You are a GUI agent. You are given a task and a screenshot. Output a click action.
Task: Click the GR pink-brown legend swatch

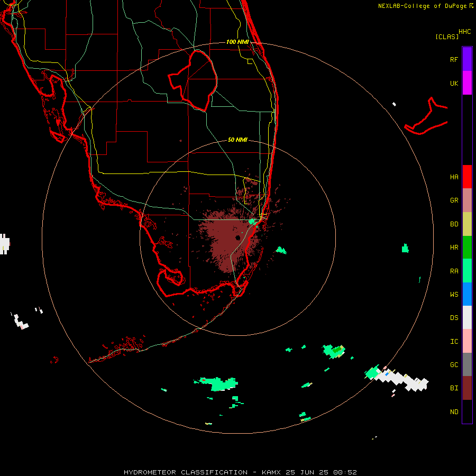[467, 200]
